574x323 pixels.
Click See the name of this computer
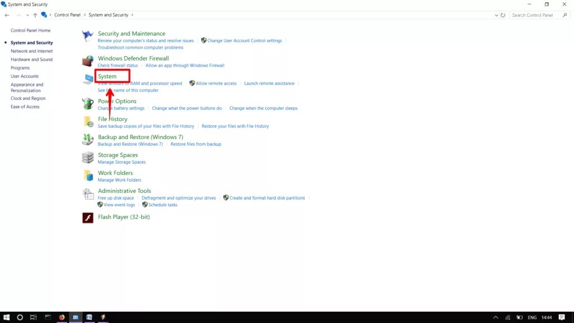(128, 90)
